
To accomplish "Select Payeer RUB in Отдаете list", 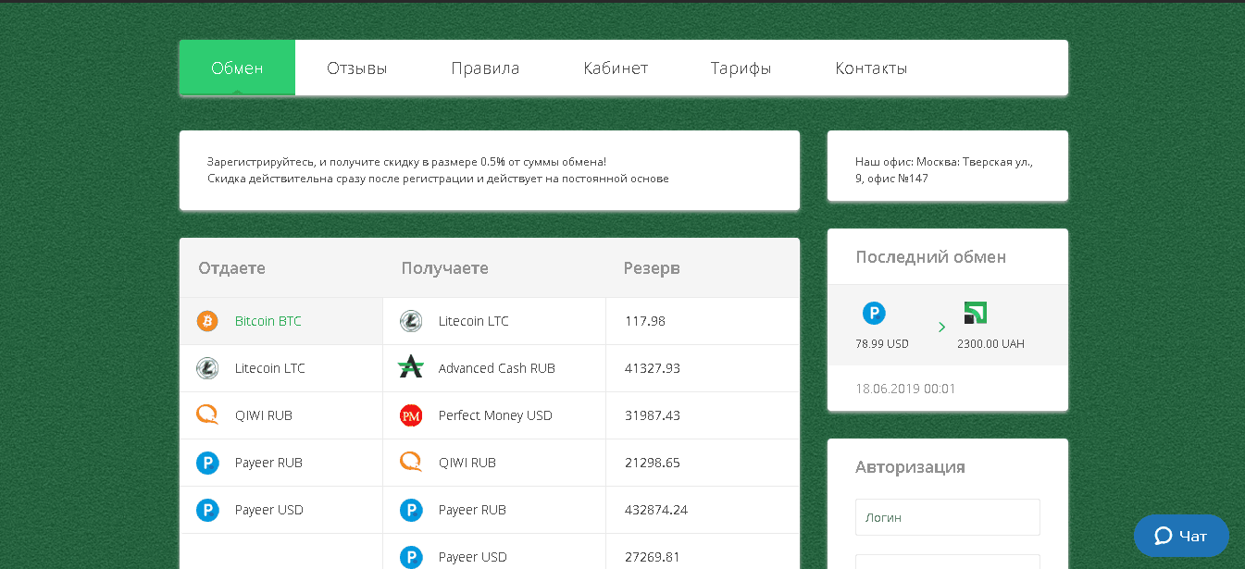I will pos(268,463).
